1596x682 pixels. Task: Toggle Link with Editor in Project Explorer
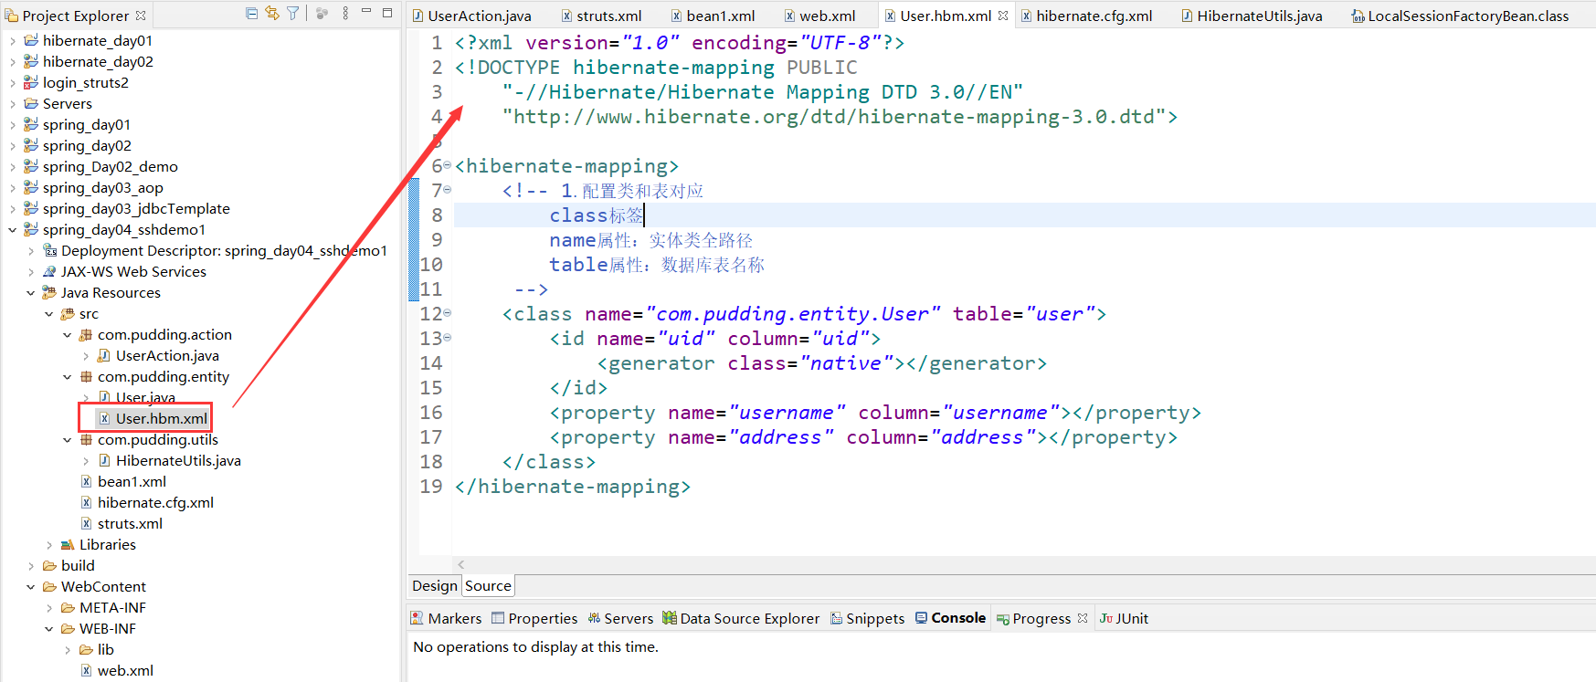click(272, 14)
